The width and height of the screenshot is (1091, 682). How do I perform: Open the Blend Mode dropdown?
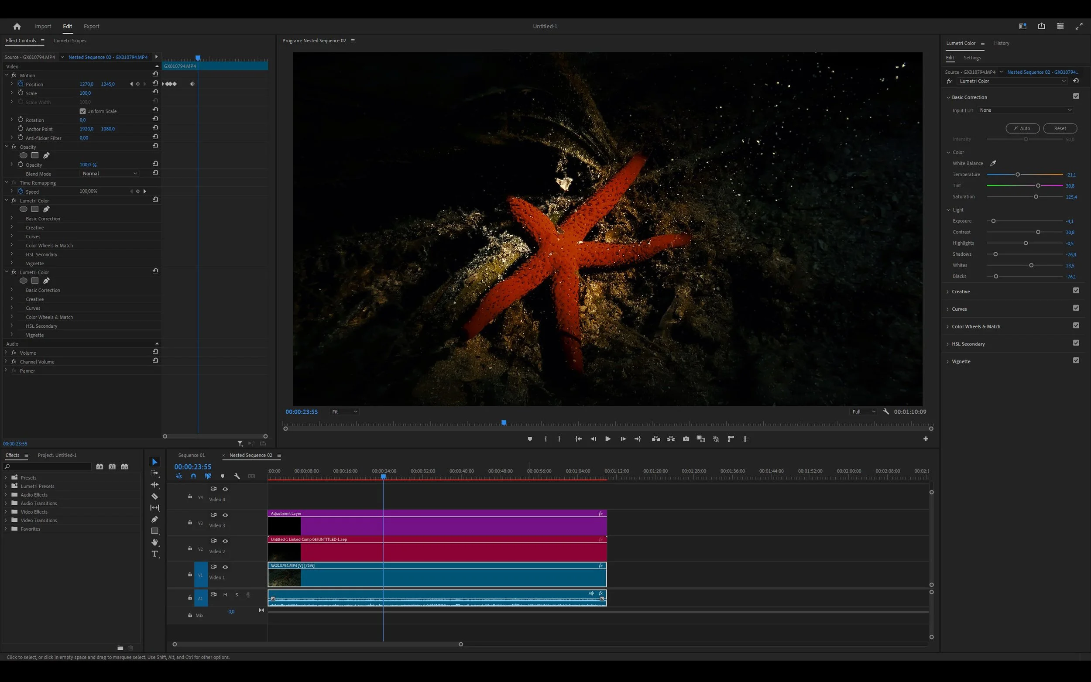[110, 174]
